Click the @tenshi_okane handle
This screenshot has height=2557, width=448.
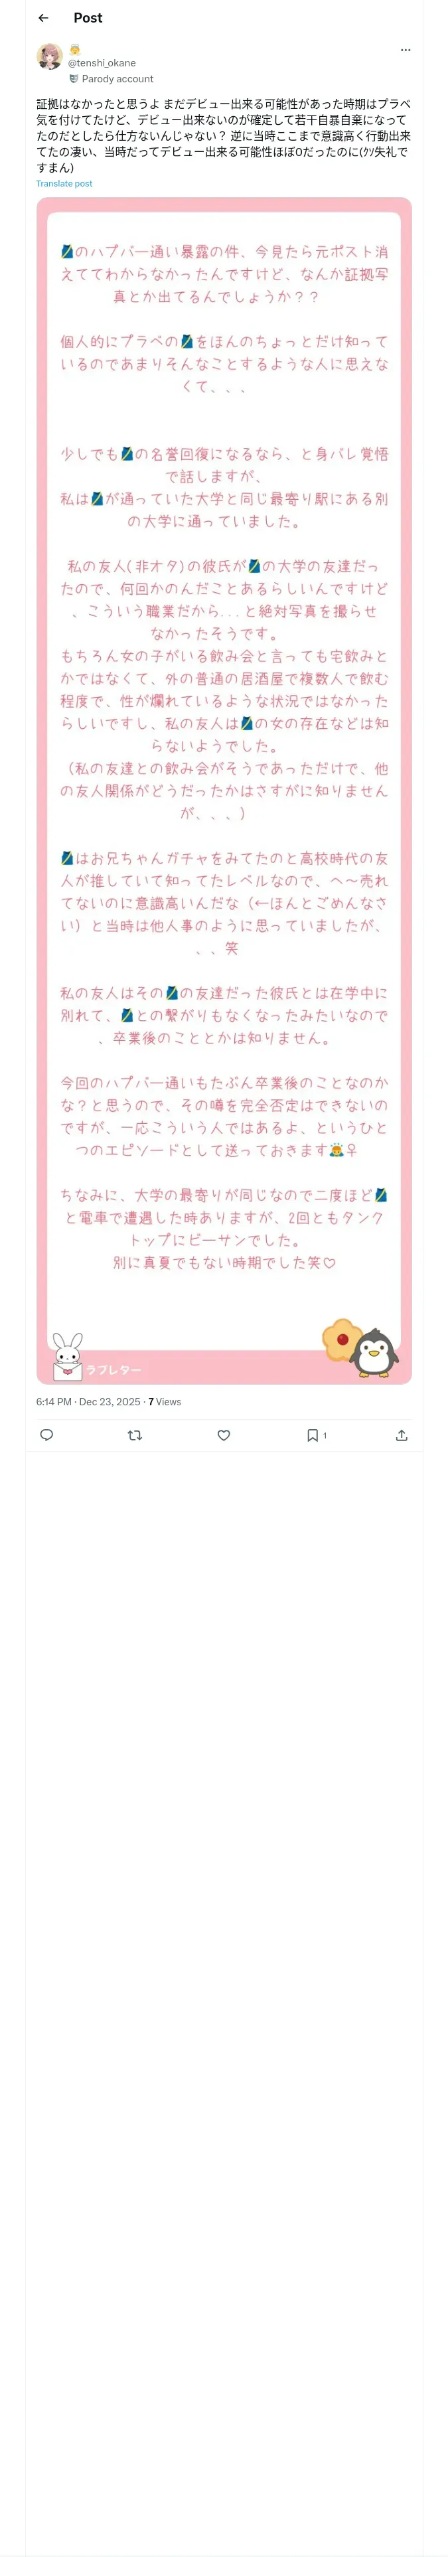[x=102, y=62]
